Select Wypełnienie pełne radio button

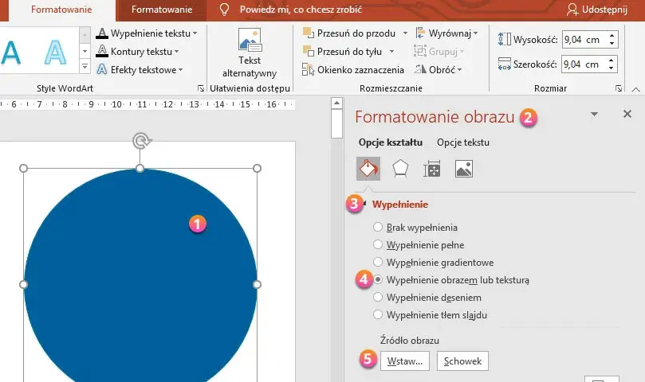point(378,244)
